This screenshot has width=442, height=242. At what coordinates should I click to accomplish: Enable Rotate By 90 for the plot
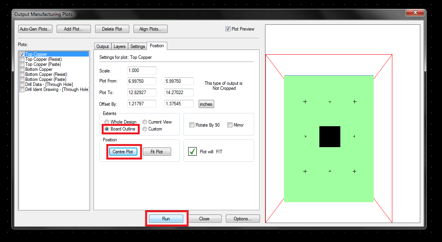click(x=192, y=125)
